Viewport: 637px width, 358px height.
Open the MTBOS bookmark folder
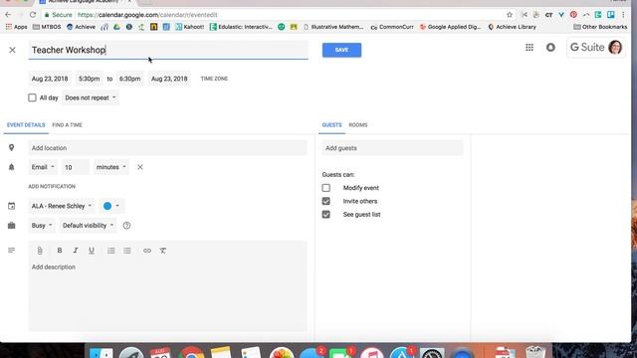pyautogui.click(x=47, y=27)
